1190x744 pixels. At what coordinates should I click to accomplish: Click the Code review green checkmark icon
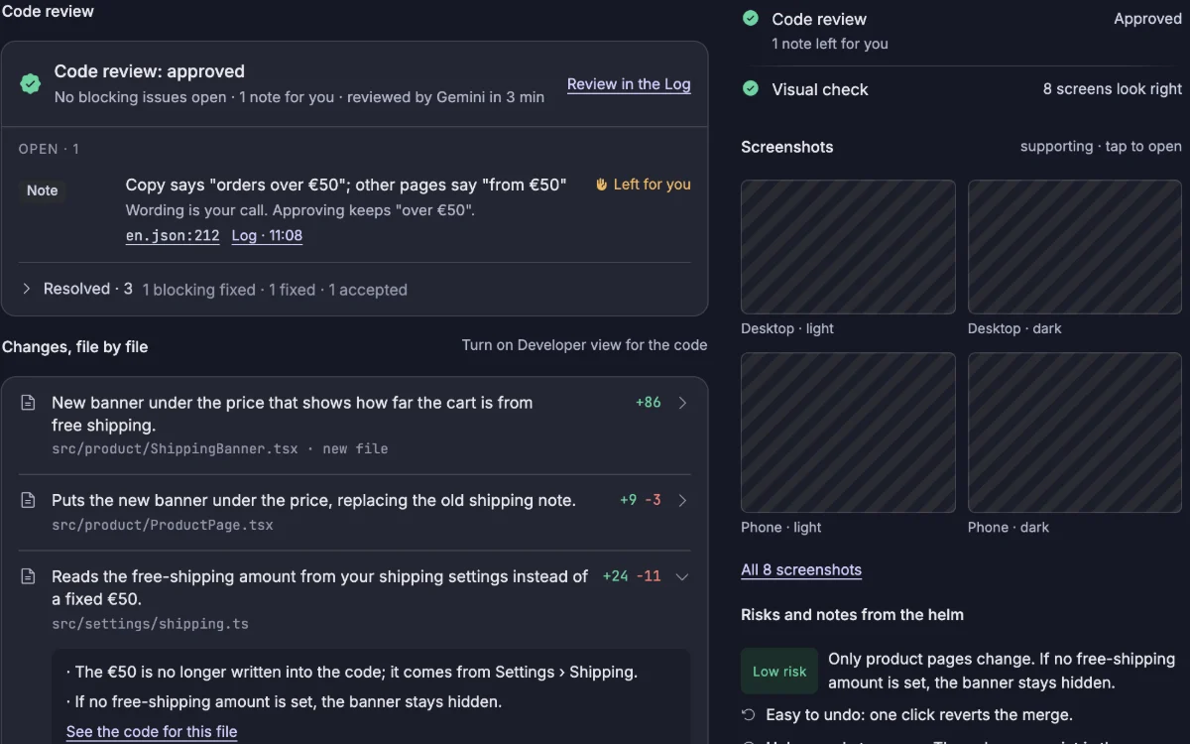(x=751, y=18)
